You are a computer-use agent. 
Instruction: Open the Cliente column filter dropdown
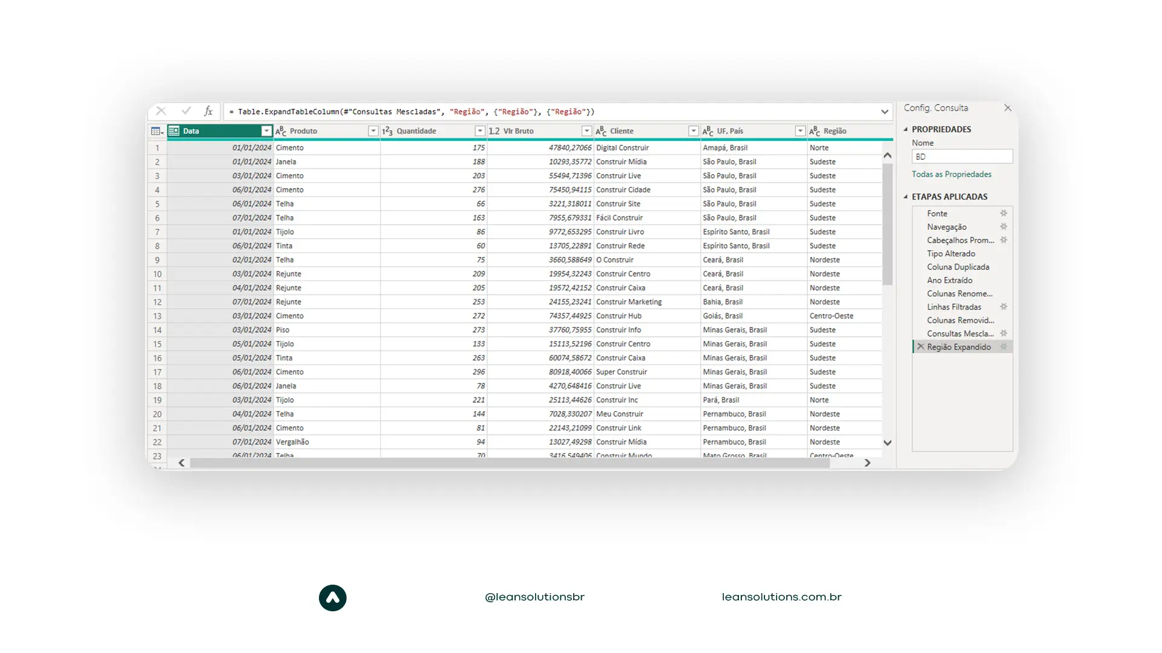(694, 131)
